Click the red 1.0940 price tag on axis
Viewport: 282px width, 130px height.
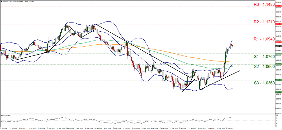tap(278, 42)
